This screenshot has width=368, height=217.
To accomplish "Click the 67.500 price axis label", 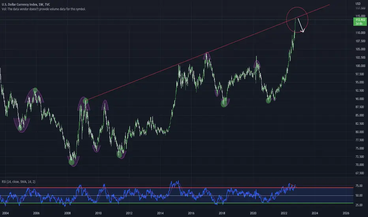I will click(x=360, y=173).
